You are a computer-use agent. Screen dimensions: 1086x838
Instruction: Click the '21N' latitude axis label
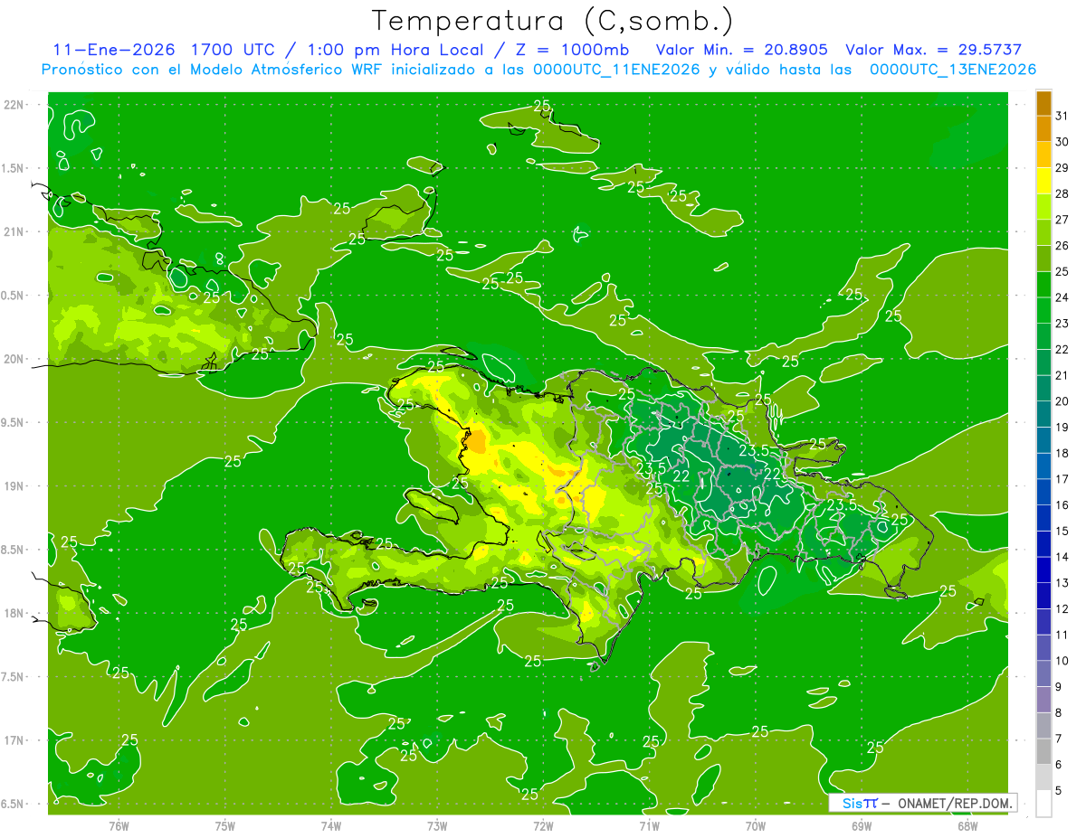[x=14, y=231]
